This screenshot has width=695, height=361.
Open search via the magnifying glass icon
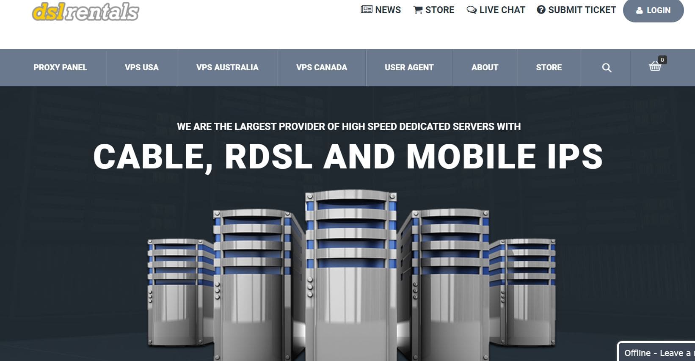[606, 68]
